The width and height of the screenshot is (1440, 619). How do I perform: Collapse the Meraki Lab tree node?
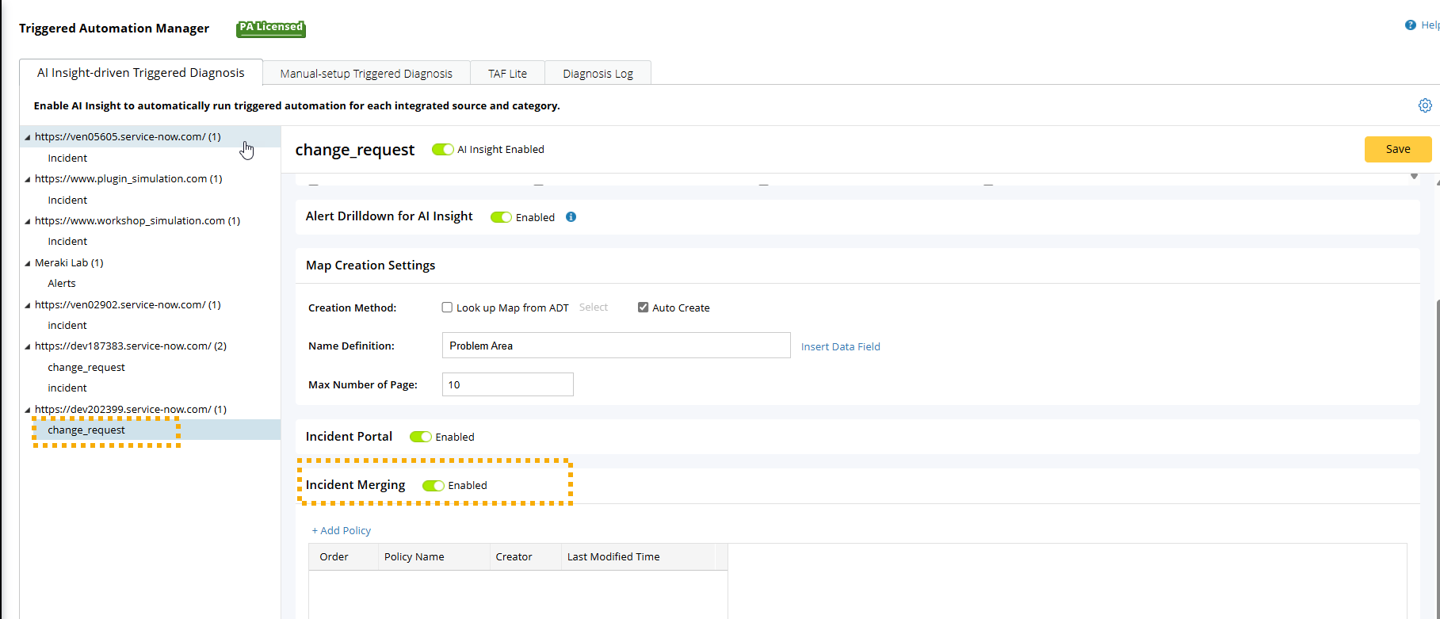tap(28, 263)
